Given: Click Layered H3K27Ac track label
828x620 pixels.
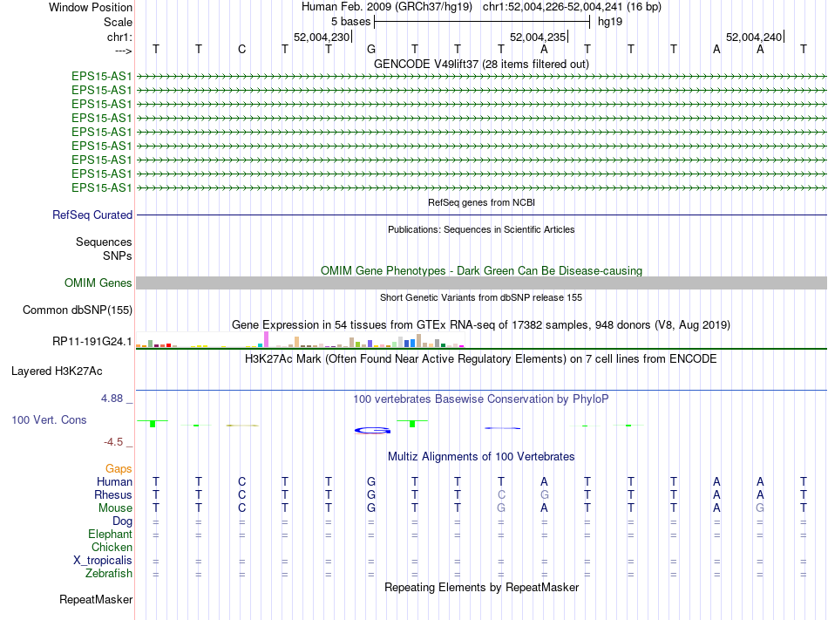Looking at the screenshot, I should pos(57,371).
